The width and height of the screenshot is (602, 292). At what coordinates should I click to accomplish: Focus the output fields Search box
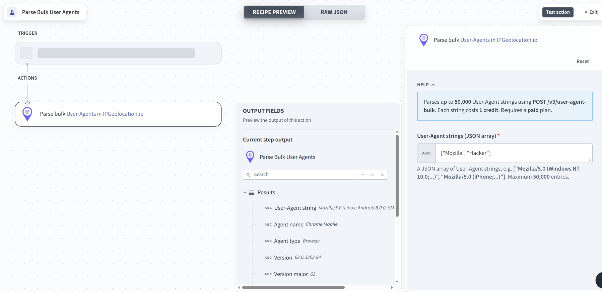click(x=304, y=175)
